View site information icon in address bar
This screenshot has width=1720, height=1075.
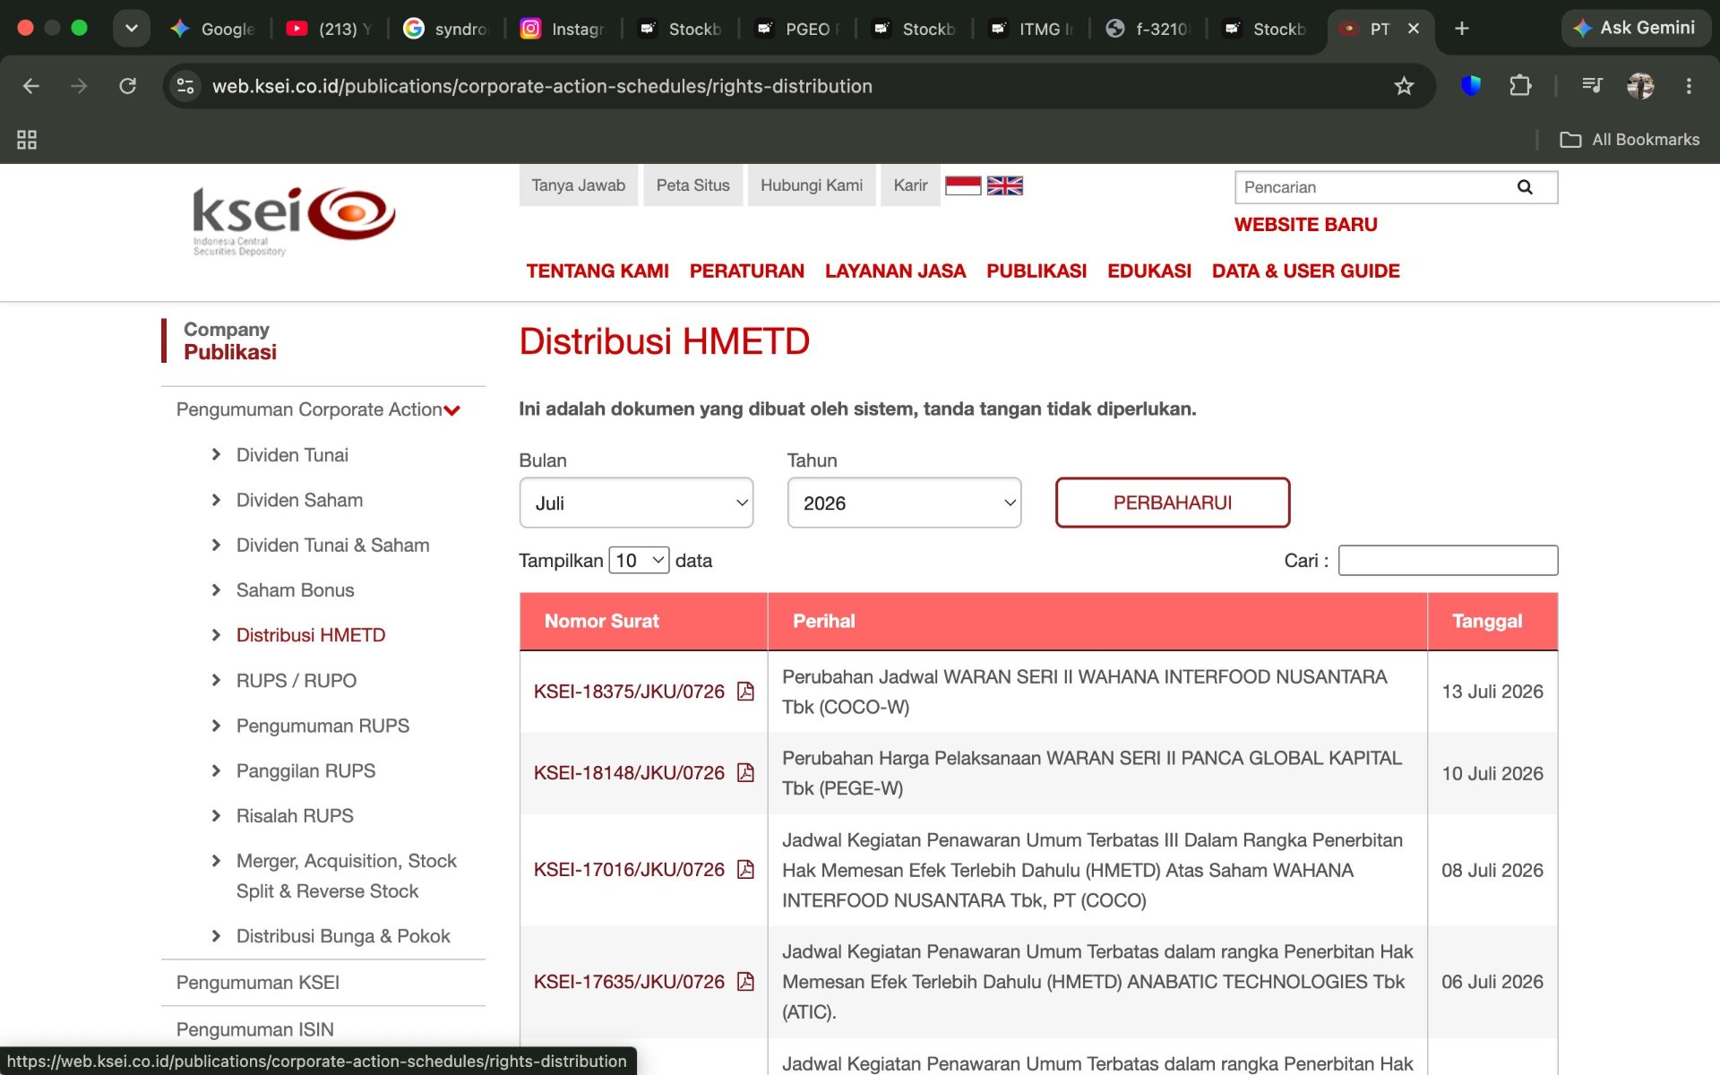pyautogui.click(x=185, y=86)
